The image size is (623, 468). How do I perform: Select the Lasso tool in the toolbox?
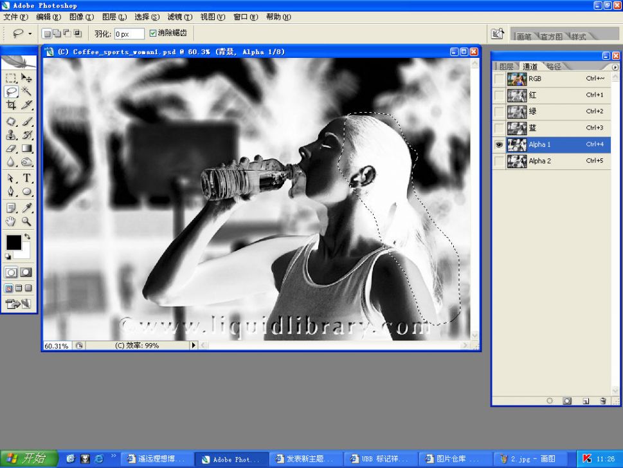pyautogui.click(x=11, y=91)
